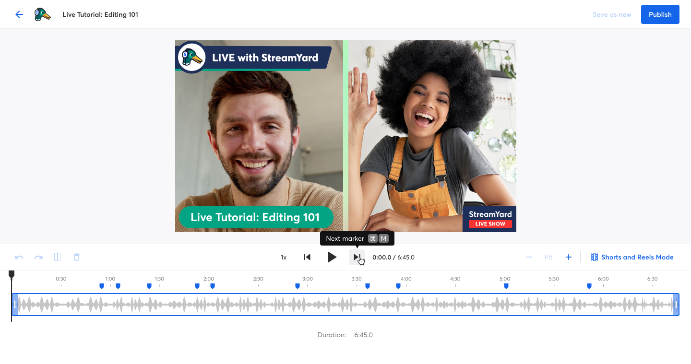
Task: Select the marker just after 1:00
Action: 118,286
